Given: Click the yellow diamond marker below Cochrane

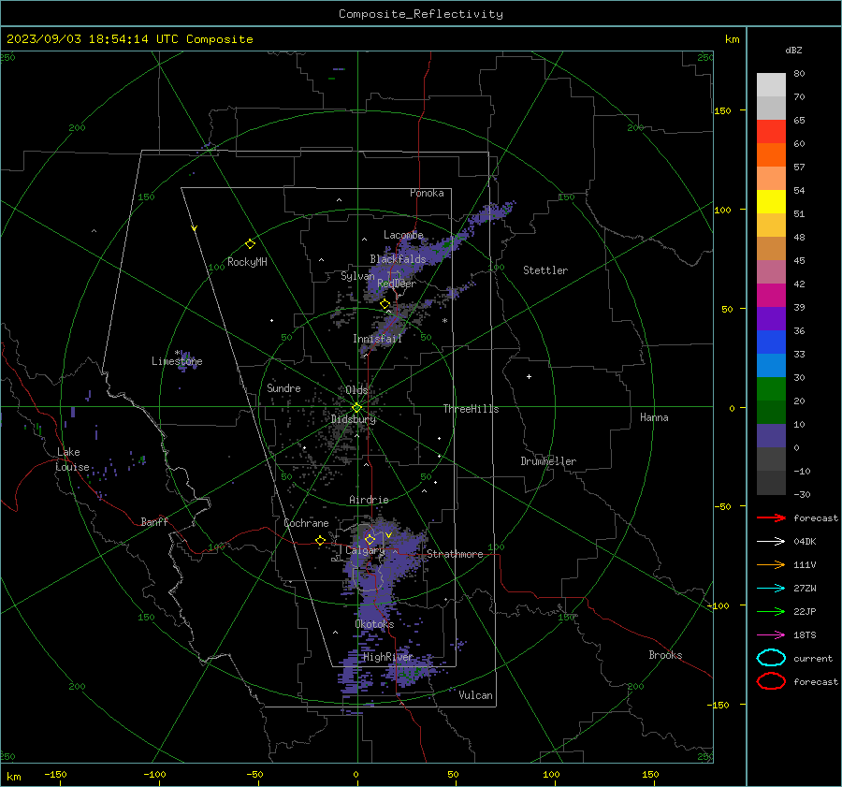Looking at the screenshot, I should coord(320,540).
